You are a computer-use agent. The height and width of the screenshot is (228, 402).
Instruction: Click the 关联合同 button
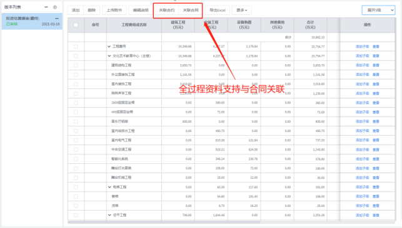tap(191, 10)
